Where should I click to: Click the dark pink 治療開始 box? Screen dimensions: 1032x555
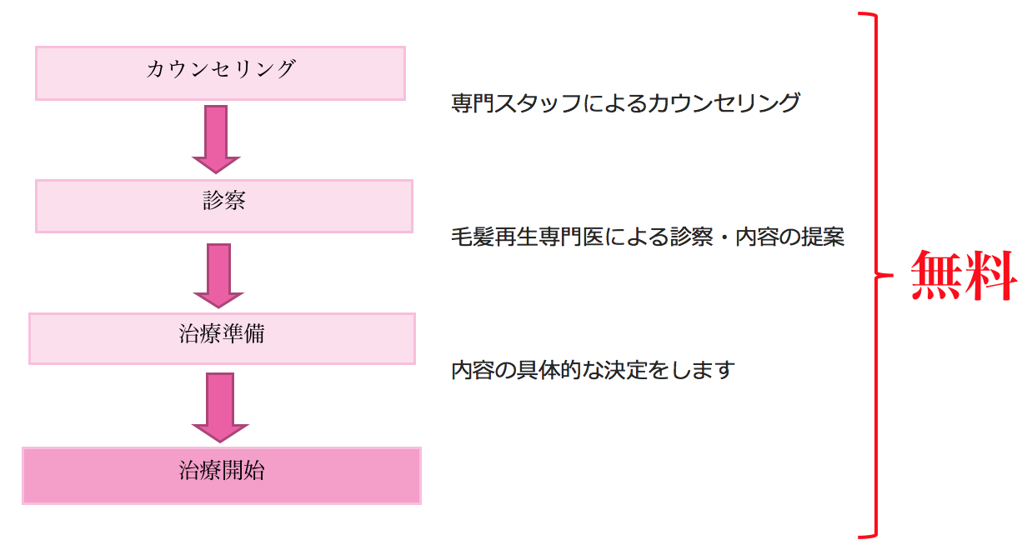pyautogui.click(x=222, y=476)
